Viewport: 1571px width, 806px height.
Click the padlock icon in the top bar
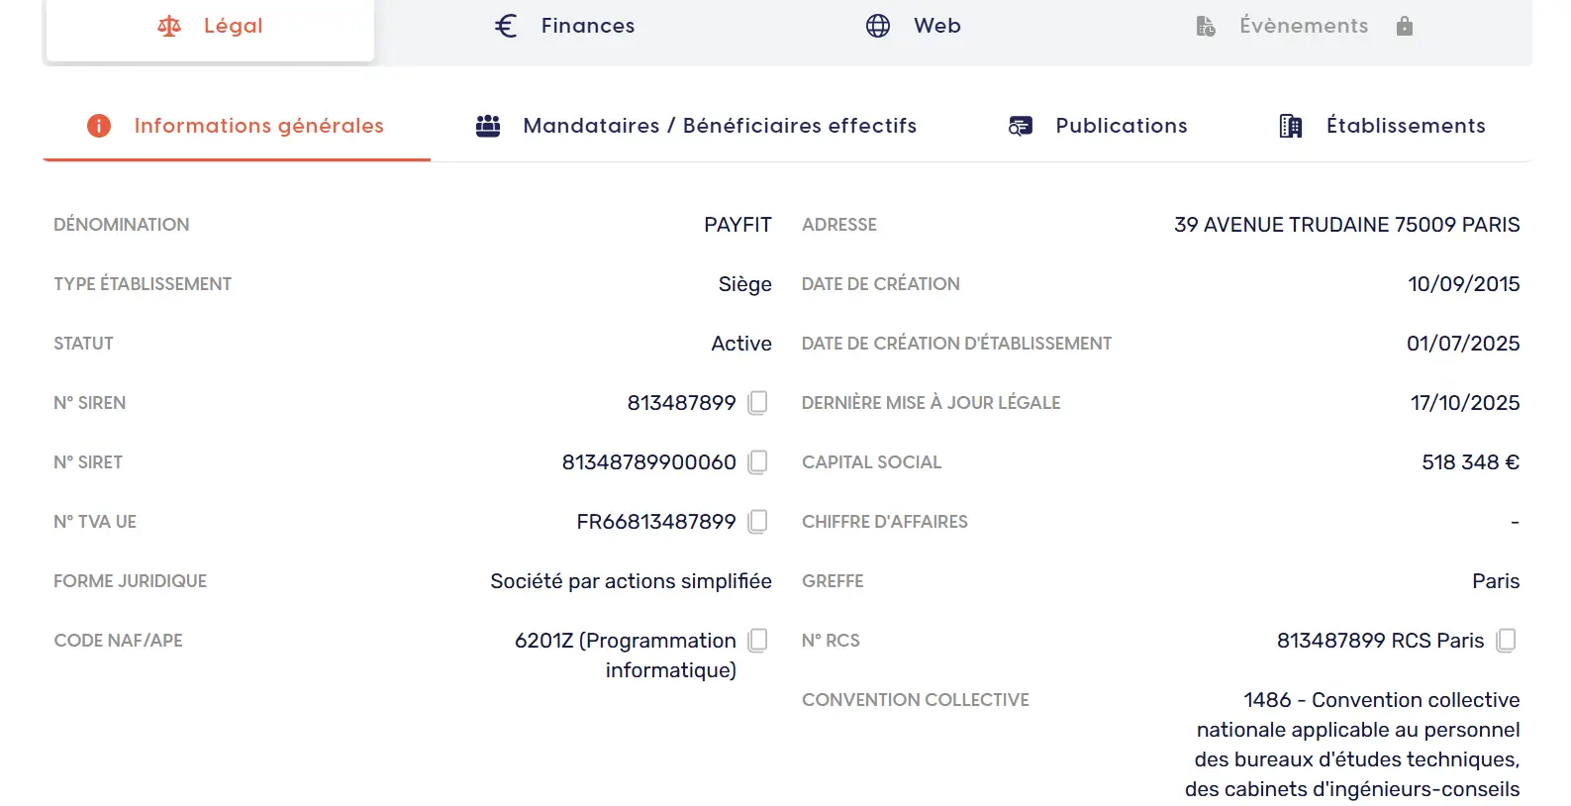[1405, 27]
